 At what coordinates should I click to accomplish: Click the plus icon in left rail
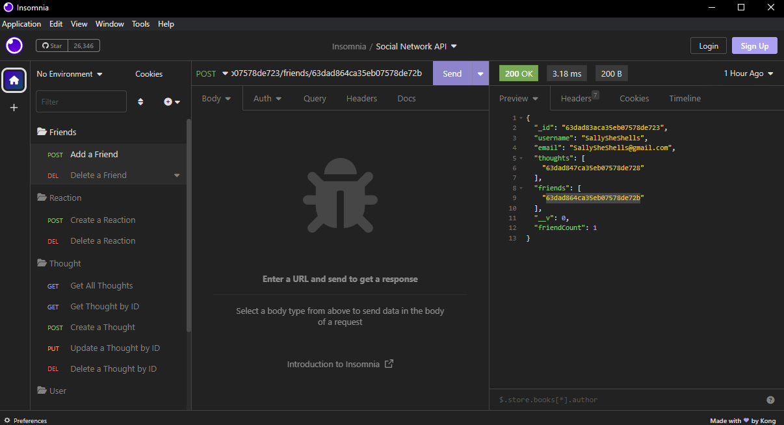coord(14,108)
